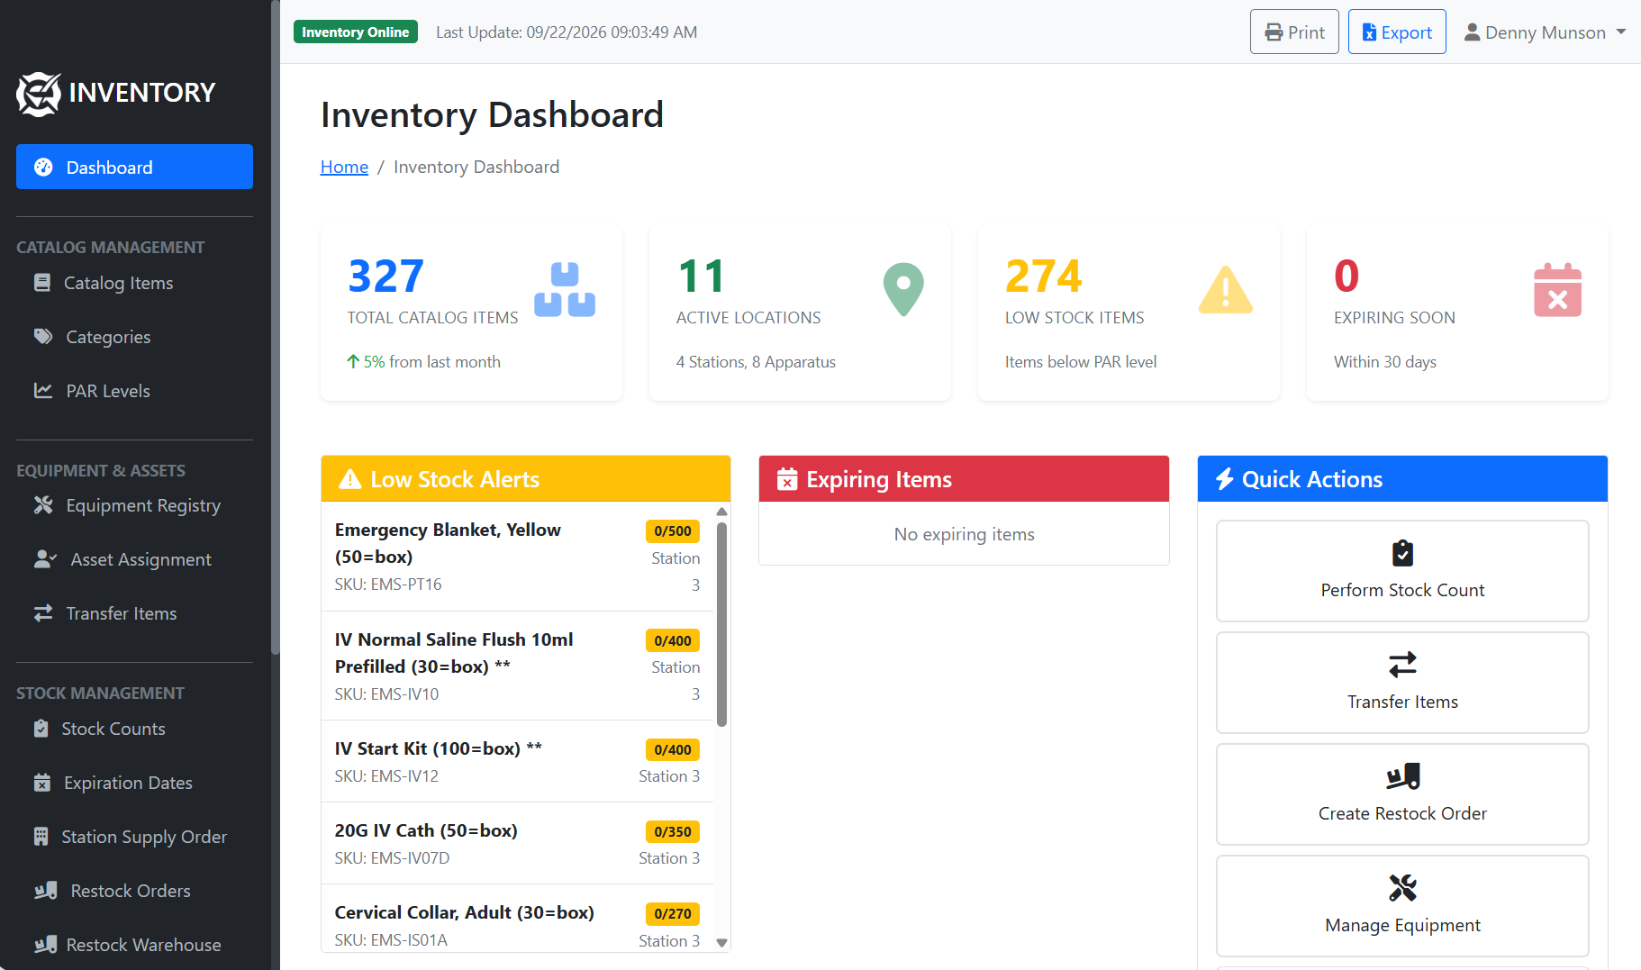
Task: Click the Station Supply Order building icon
Action: tap(41, 837)
